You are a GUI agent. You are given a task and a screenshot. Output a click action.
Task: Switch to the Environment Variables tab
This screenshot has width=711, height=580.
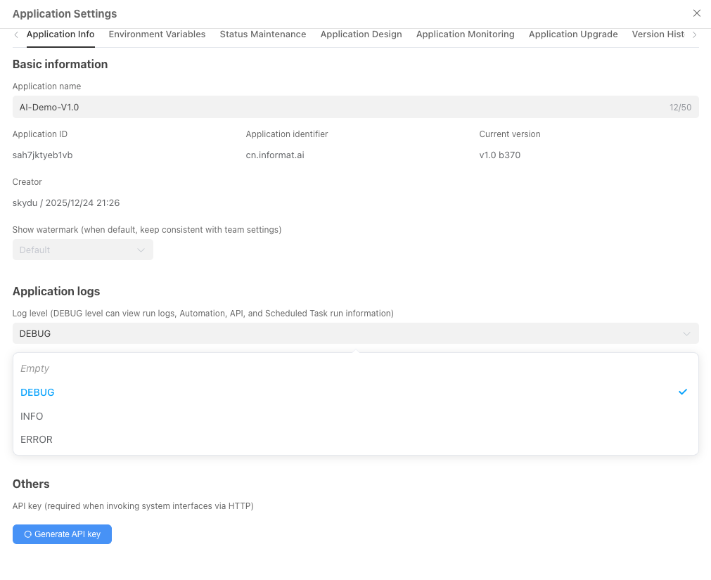(157, 34)
